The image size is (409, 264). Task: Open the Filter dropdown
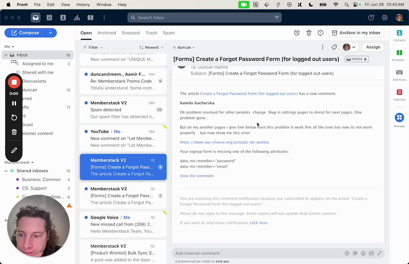point(93,47)
